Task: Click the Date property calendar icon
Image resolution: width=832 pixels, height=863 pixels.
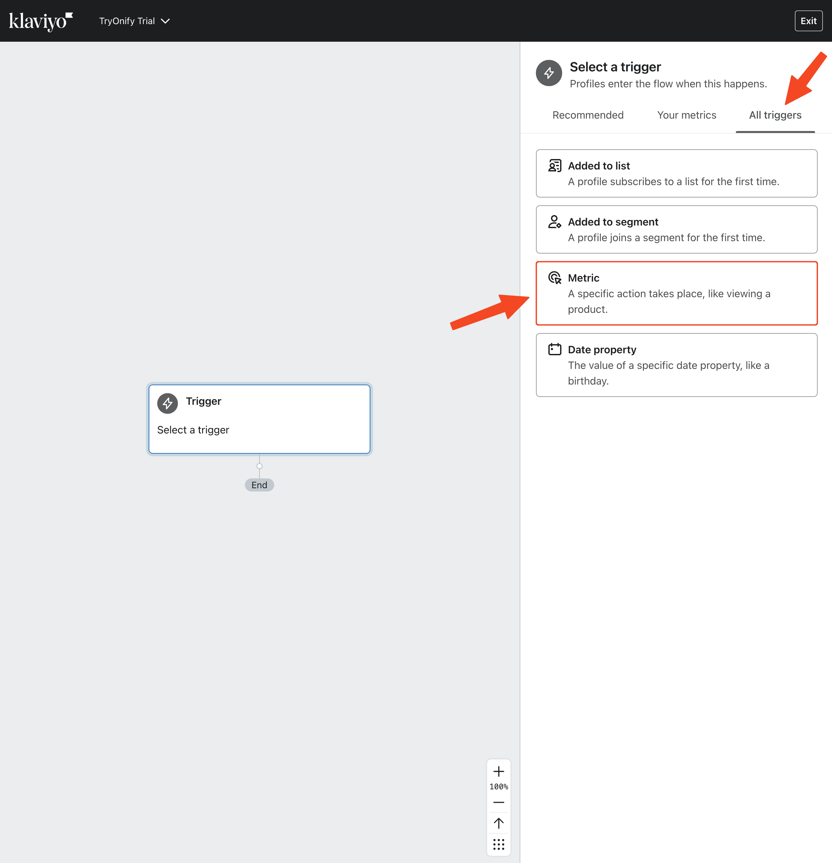Action: coord(555,350)
